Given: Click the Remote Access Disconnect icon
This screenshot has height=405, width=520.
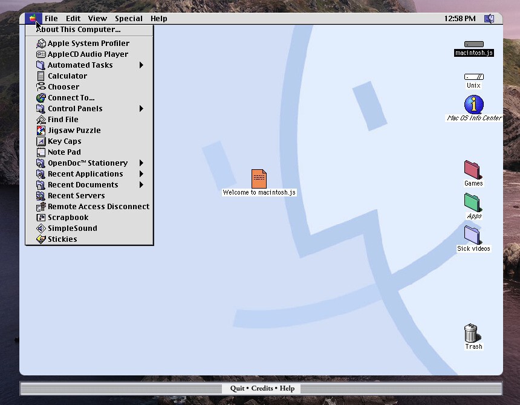Looking at the screenshot, I should coord(41,207).
